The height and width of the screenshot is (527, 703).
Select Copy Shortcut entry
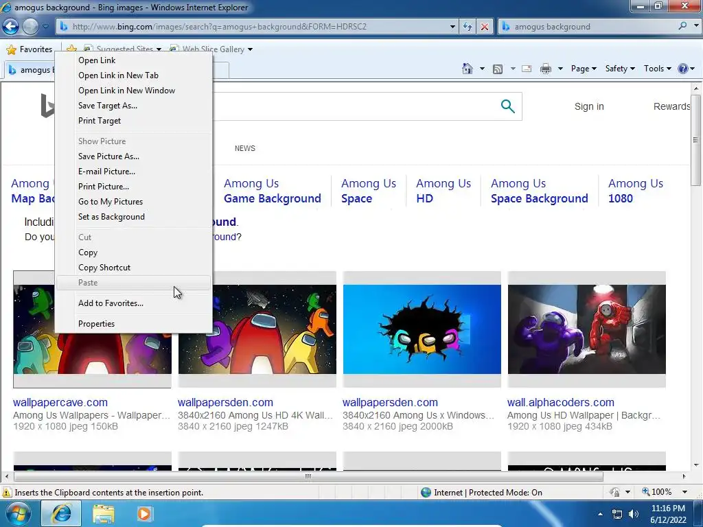[134, 268]
